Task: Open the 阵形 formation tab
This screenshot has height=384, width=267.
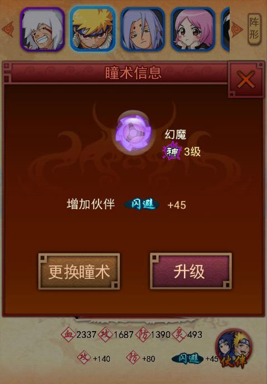Action: (x=254, y=29)
